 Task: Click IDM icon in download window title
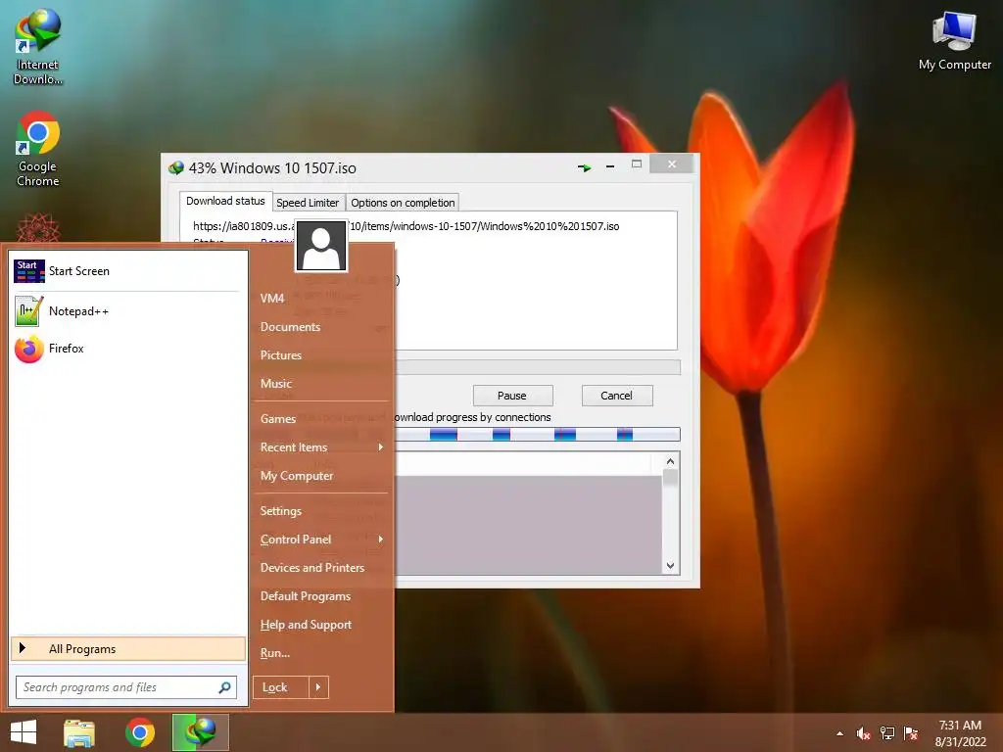176,168
